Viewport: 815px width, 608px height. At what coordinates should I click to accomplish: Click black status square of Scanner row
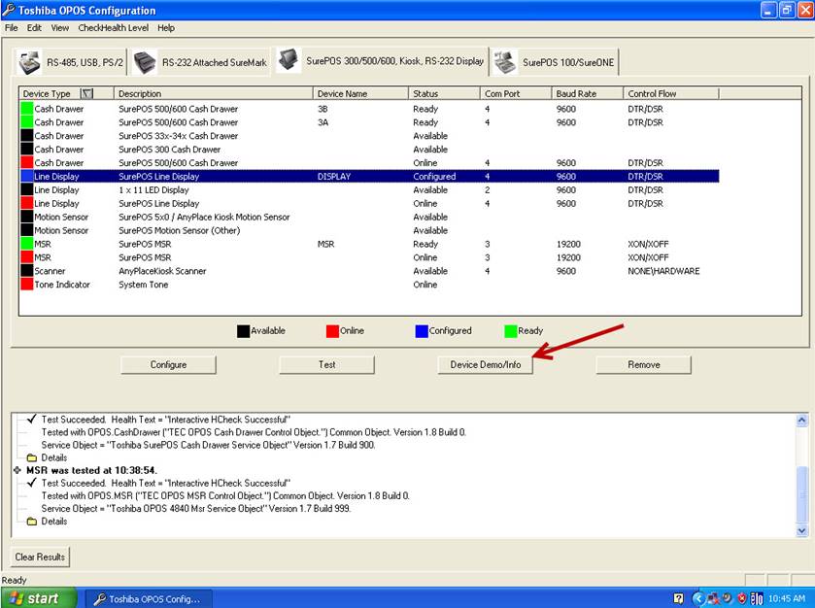tap(26, 271)
